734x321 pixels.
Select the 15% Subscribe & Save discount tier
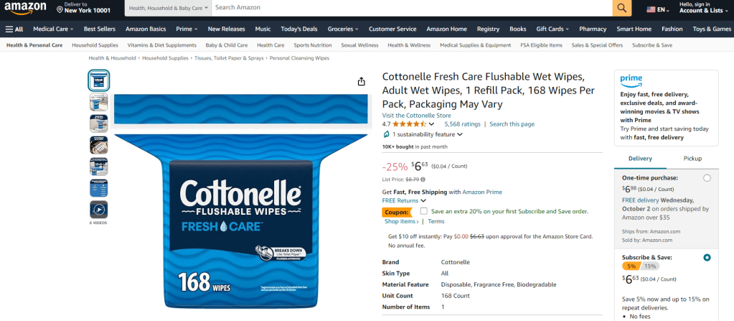[x=650, y=266]
